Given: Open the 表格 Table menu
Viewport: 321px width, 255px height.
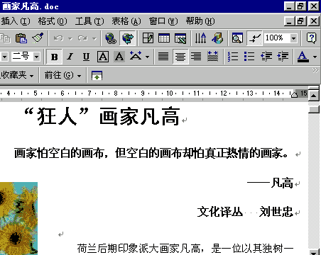Looking at the screenshot, I should point(126,21).
